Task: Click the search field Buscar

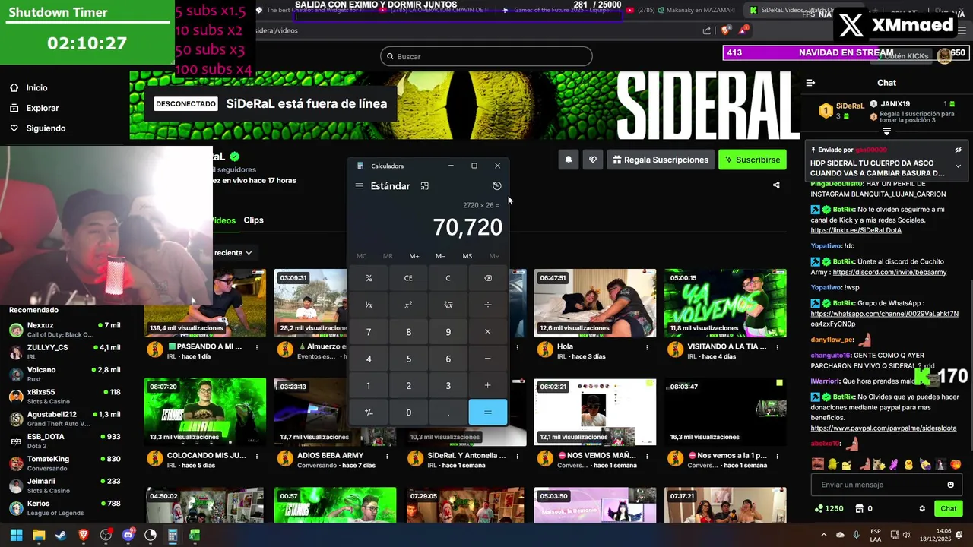Action: (x=486, y=56)
